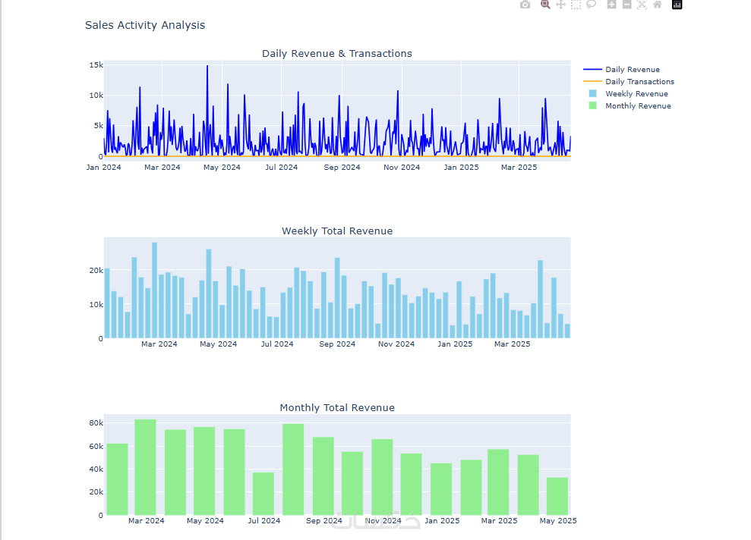
Task: Click the Daily Transactions orange legend swatch
Action: click(592, 81)
